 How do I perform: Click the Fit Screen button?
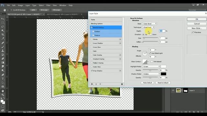click(x=44, y=10)
